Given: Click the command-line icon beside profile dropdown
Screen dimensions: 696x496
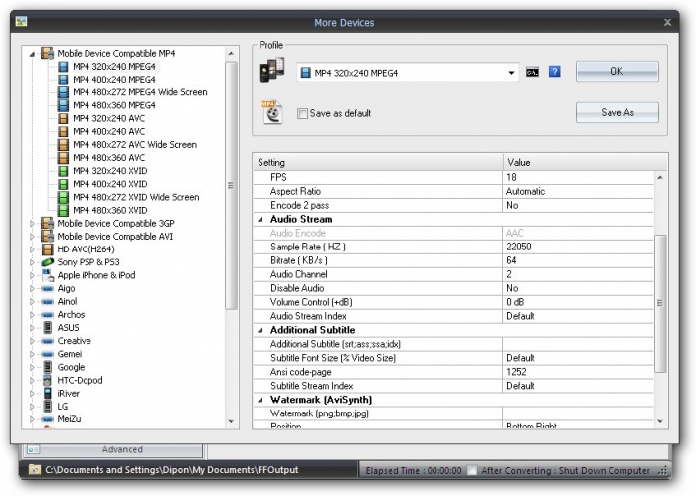Looking at the screenshot, I should pyautogui.click(x=533, y=72).
